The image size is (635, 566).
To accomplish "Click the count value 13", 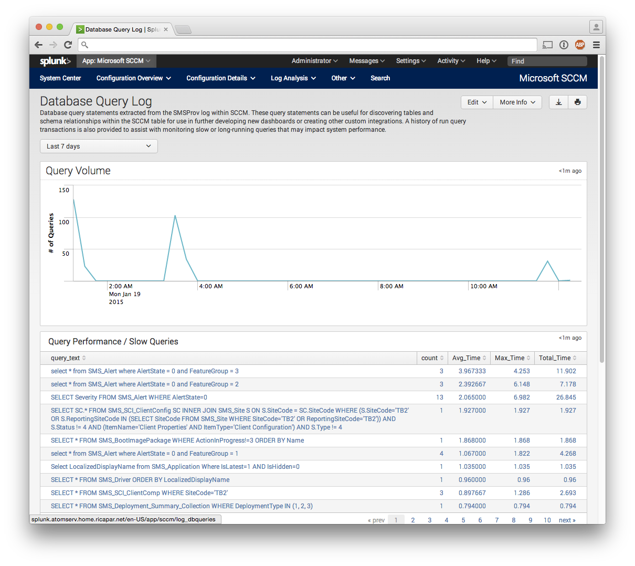I will tap(440, 397).
